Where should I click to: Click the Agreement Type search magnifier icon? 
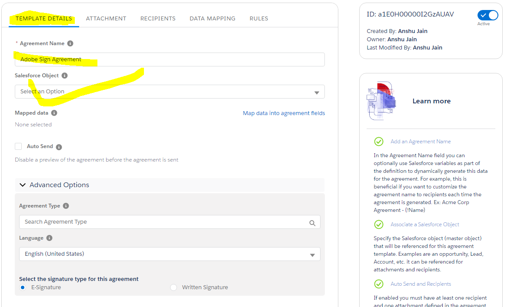pyautogui.click(x=312, y=223)
